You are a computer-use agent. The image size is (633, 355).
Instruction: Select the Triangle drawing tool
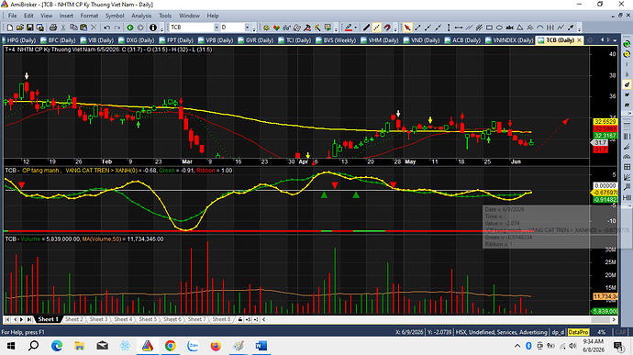pos(520,28)
